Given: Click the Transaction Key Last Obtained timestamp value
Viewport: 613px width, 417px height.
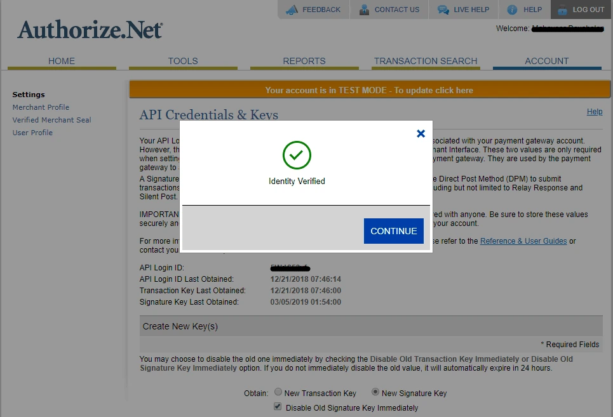Looking at the screenshot, I should click(306, 291).
